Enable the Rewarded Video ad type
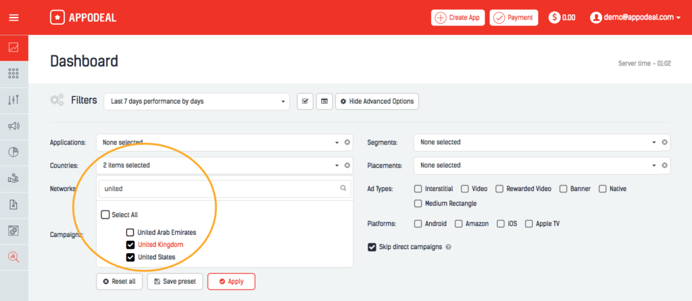This screenshot has height=301, width=692. [499, 189]
